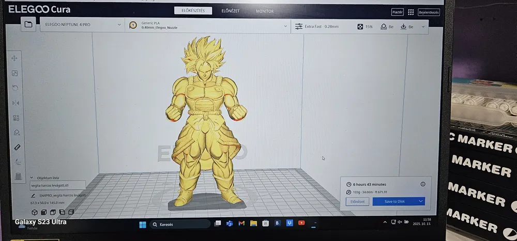The height and width of the screenshot is (241, 517).
Task: Select the measuring ruler tool
Action: 17,147
